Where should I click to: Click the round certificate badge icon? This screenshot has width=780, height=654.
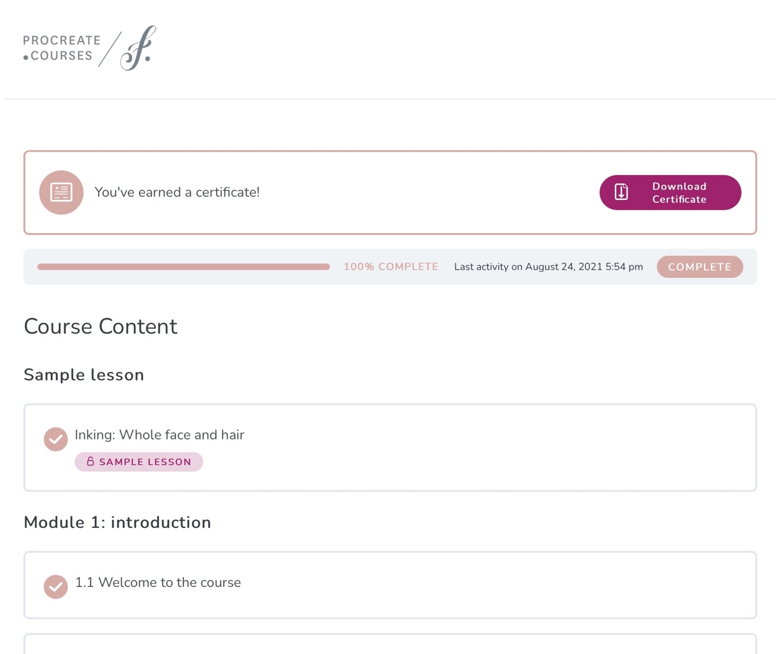[x=61, y=192]
